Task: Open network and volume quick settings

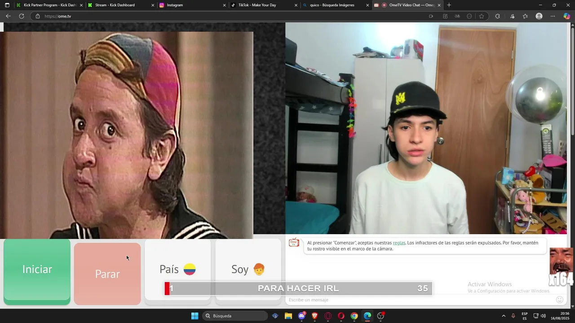Action: pos(540,316)
